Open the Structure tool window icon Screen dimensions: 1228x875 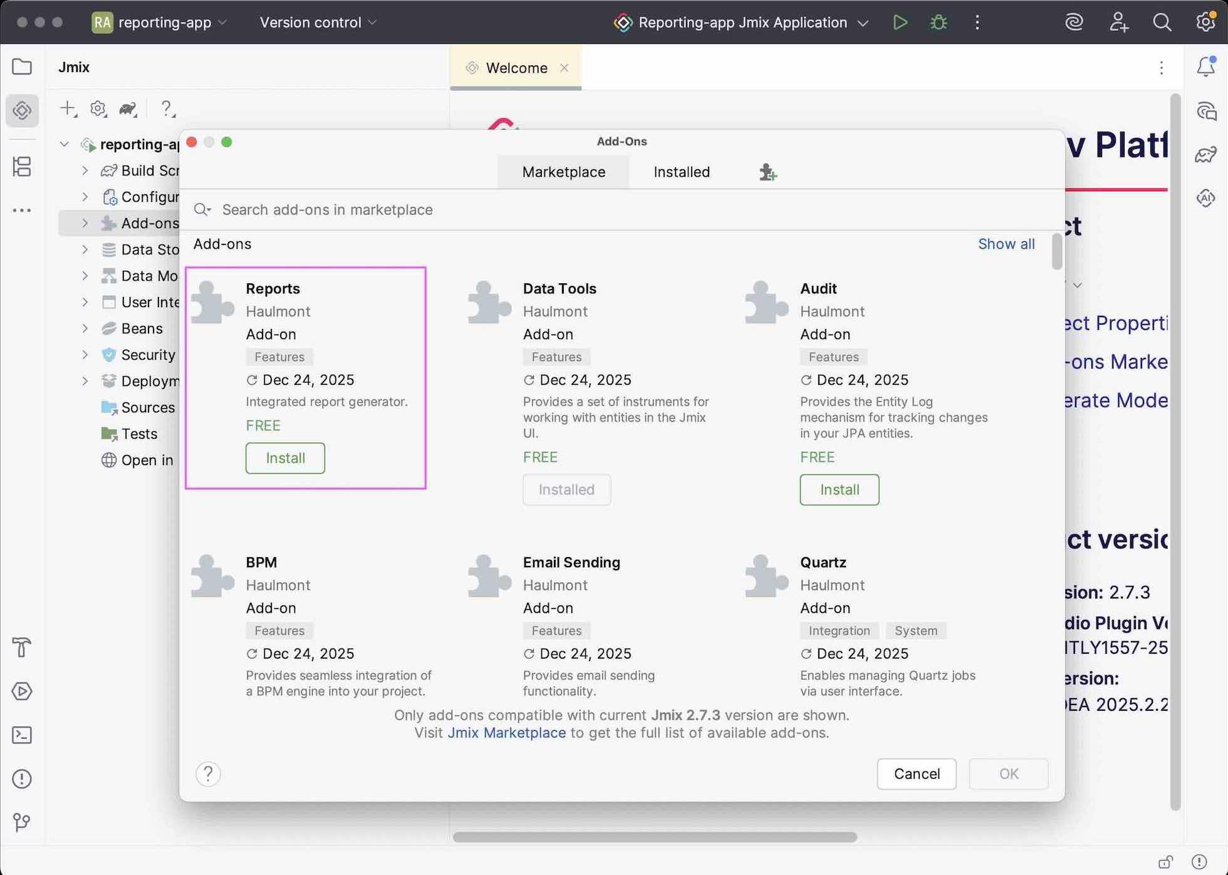(22, 167)
